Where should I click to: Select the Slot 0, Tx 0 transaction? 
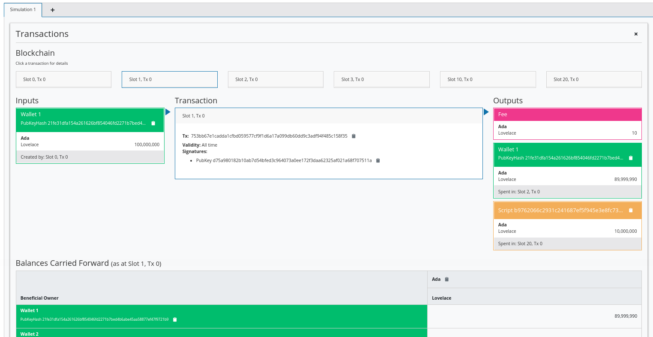pos(63,79)
